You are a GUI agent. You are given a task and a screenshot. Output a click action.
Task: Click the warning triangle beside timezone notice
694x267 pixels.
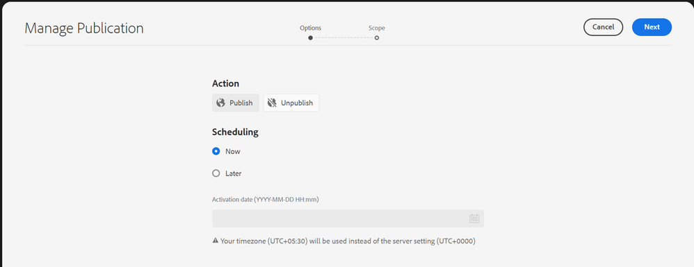[216, 241]
